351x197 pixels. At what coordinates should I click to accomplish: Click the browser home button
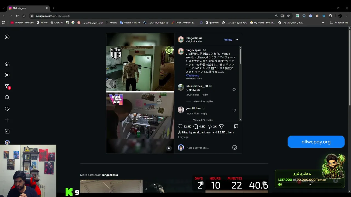pos(24,16)
